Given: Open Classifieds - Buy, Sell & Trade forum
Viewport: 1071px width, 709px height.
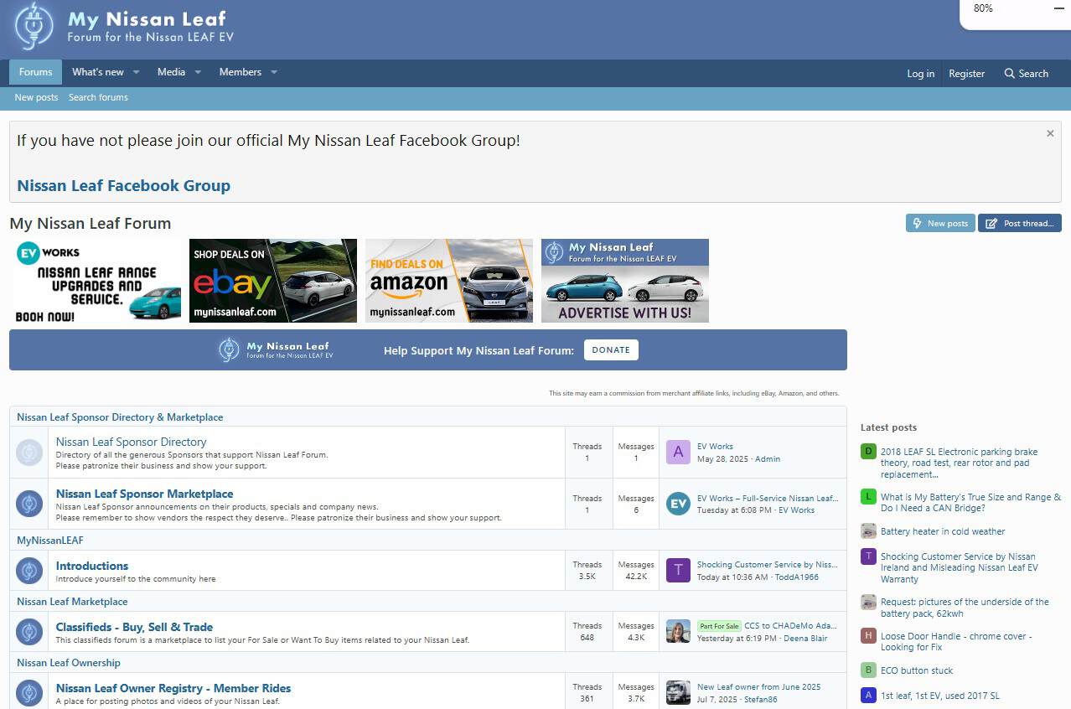Looking at the screenshot, I should (x=134, y=627).
